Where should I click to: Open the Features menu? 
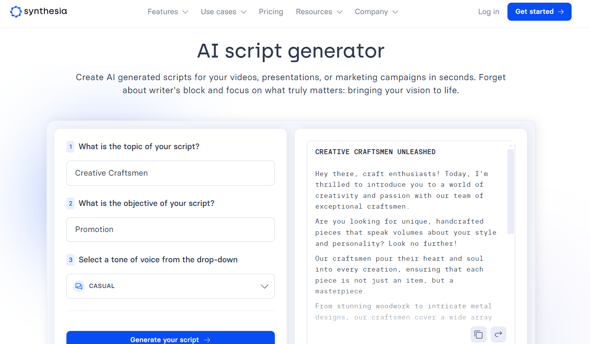click(163, 12)
